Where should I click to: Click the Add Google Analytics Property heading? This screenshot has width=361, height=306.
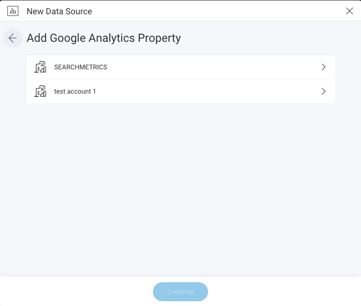pyautogui.click(x=104, y=38)
